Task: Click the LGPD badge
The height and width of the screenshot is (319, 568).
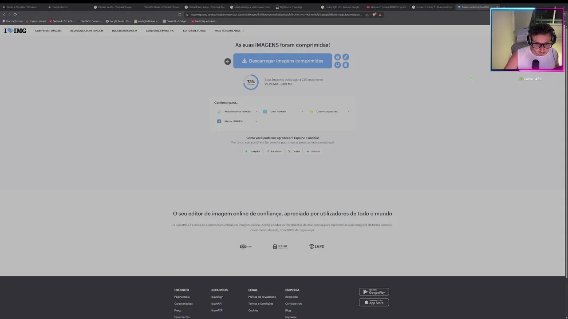Action: click(x=317, y=246)
